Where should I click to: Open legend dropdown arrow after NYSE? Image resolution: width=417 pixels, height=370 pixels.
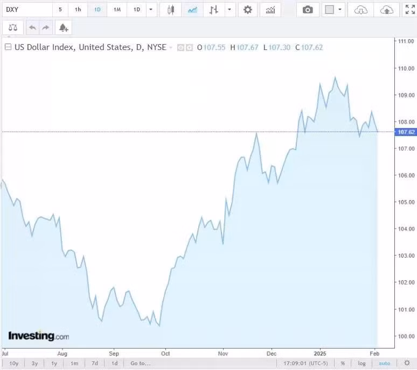[171, 48]
